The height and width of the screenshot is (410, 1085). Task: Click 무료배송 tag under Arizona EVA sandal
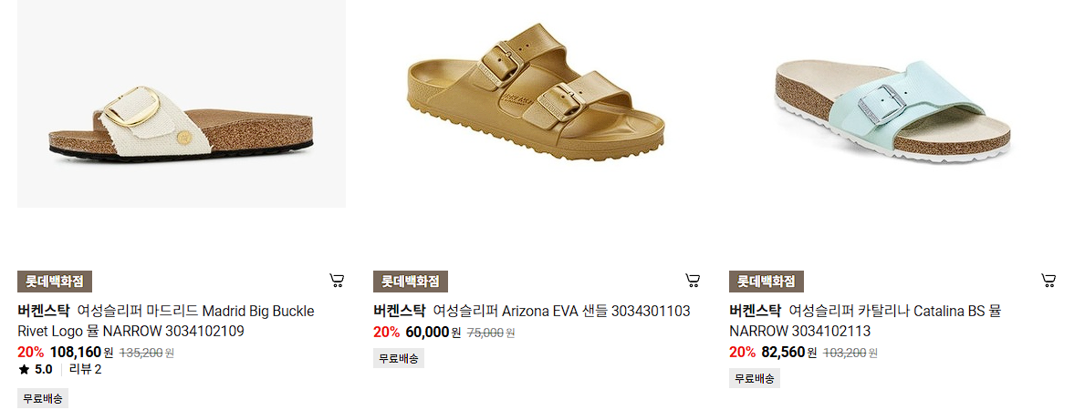[x=399, y=359]
